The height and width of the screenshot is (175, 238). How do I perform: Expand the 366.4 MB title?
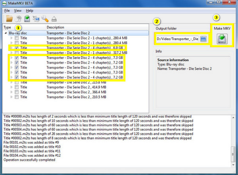(12, 92)
